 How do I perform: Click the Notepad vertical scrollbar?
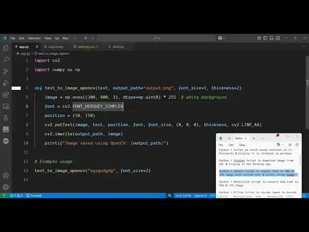(300, 160)
